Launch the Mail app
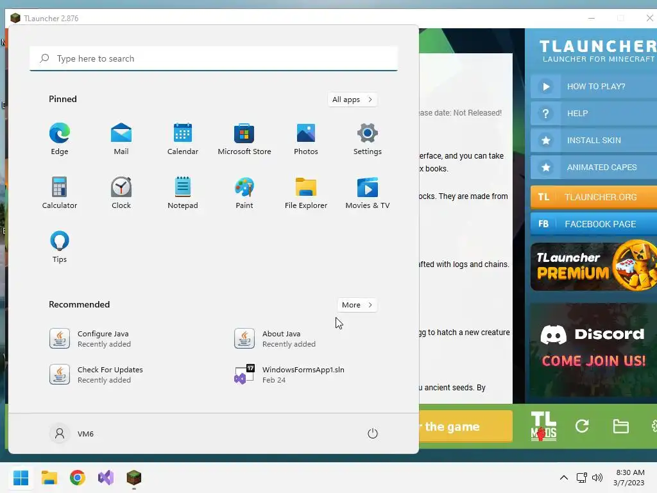657x493 pixels. (x=121, y=139)
